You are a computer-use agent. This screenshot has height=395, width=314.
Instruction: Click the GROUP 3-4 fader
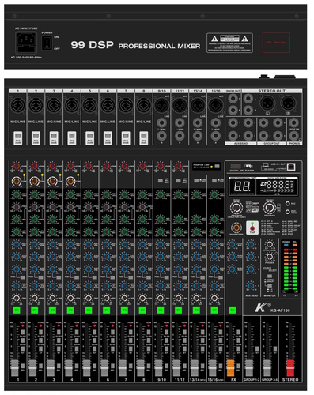click(267, 368)
